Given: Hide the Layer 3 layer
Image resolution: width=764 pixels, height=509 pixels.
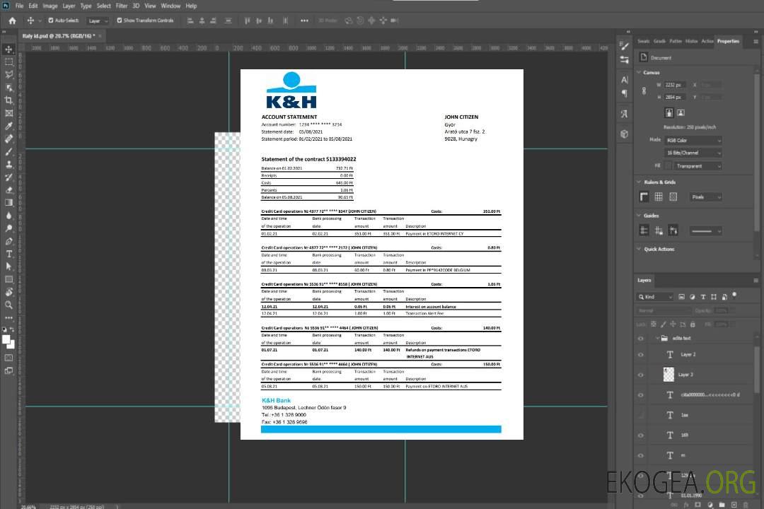Looking at the screenshot, I should [641, 375].
